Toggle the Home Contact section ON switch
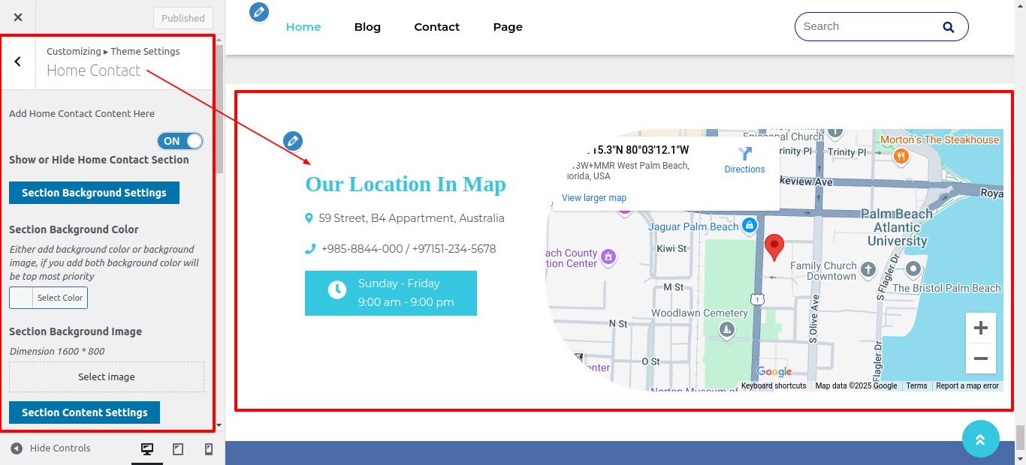Viewport: 1026px width, 465px height. [180, 141]
